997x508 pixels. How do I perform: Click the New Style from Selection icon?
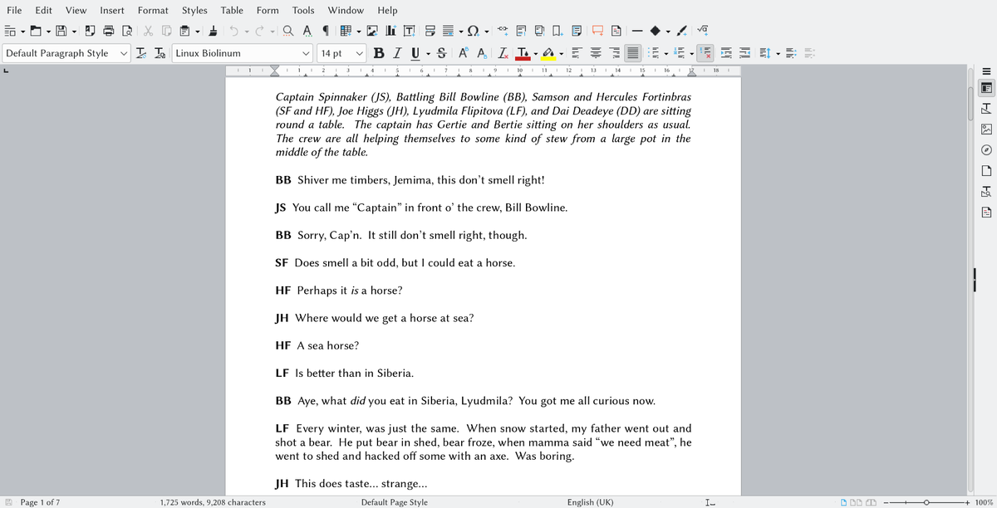click(160, 53)
